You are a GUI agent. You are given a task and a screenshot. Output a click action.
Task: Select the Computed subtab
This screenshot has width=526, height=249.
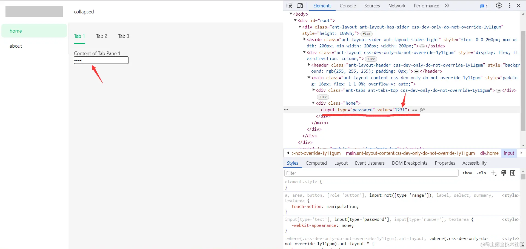tap(316, 163)
